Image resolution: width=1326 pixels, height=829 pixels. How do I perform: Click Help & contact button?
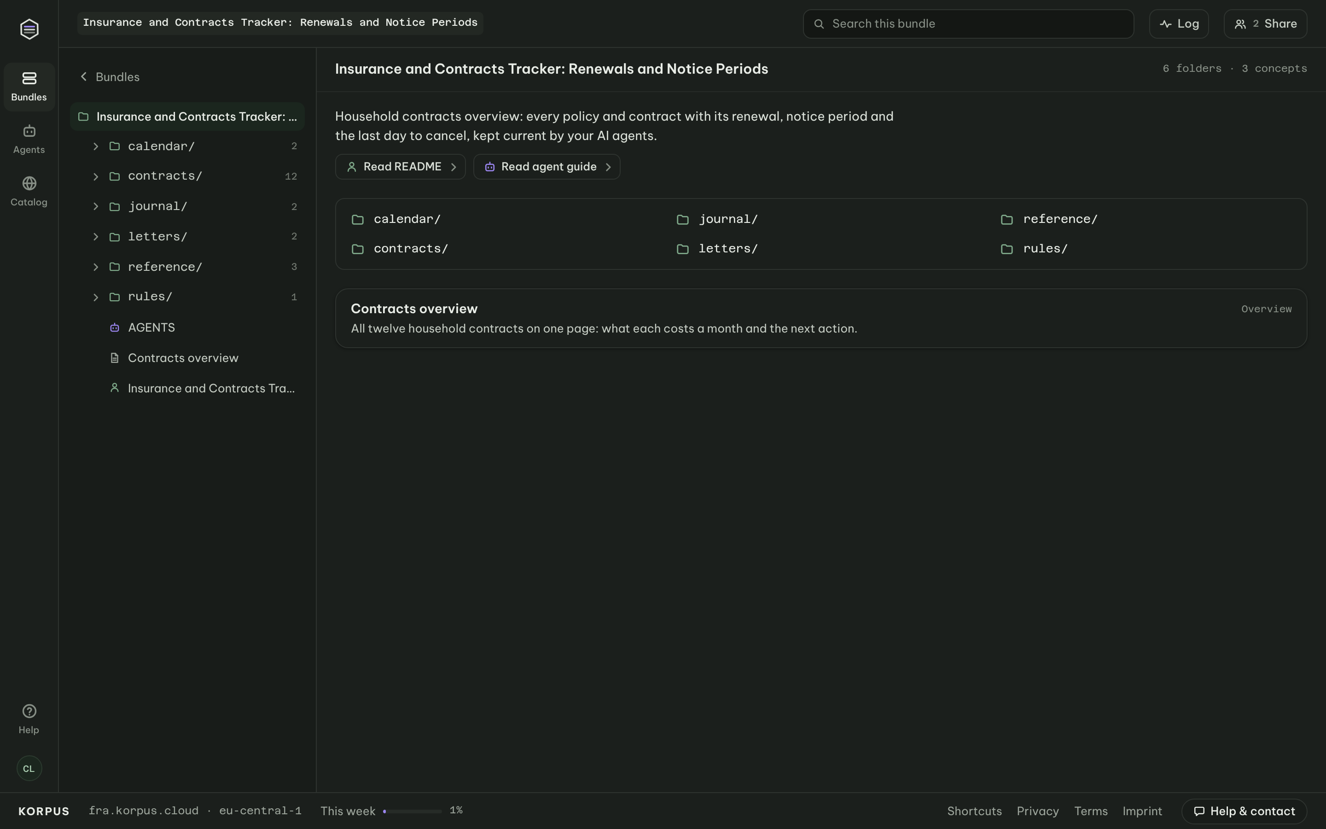coord(1244,811)
